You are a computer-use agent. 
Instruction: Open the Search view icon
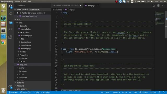tap(10, 14)
